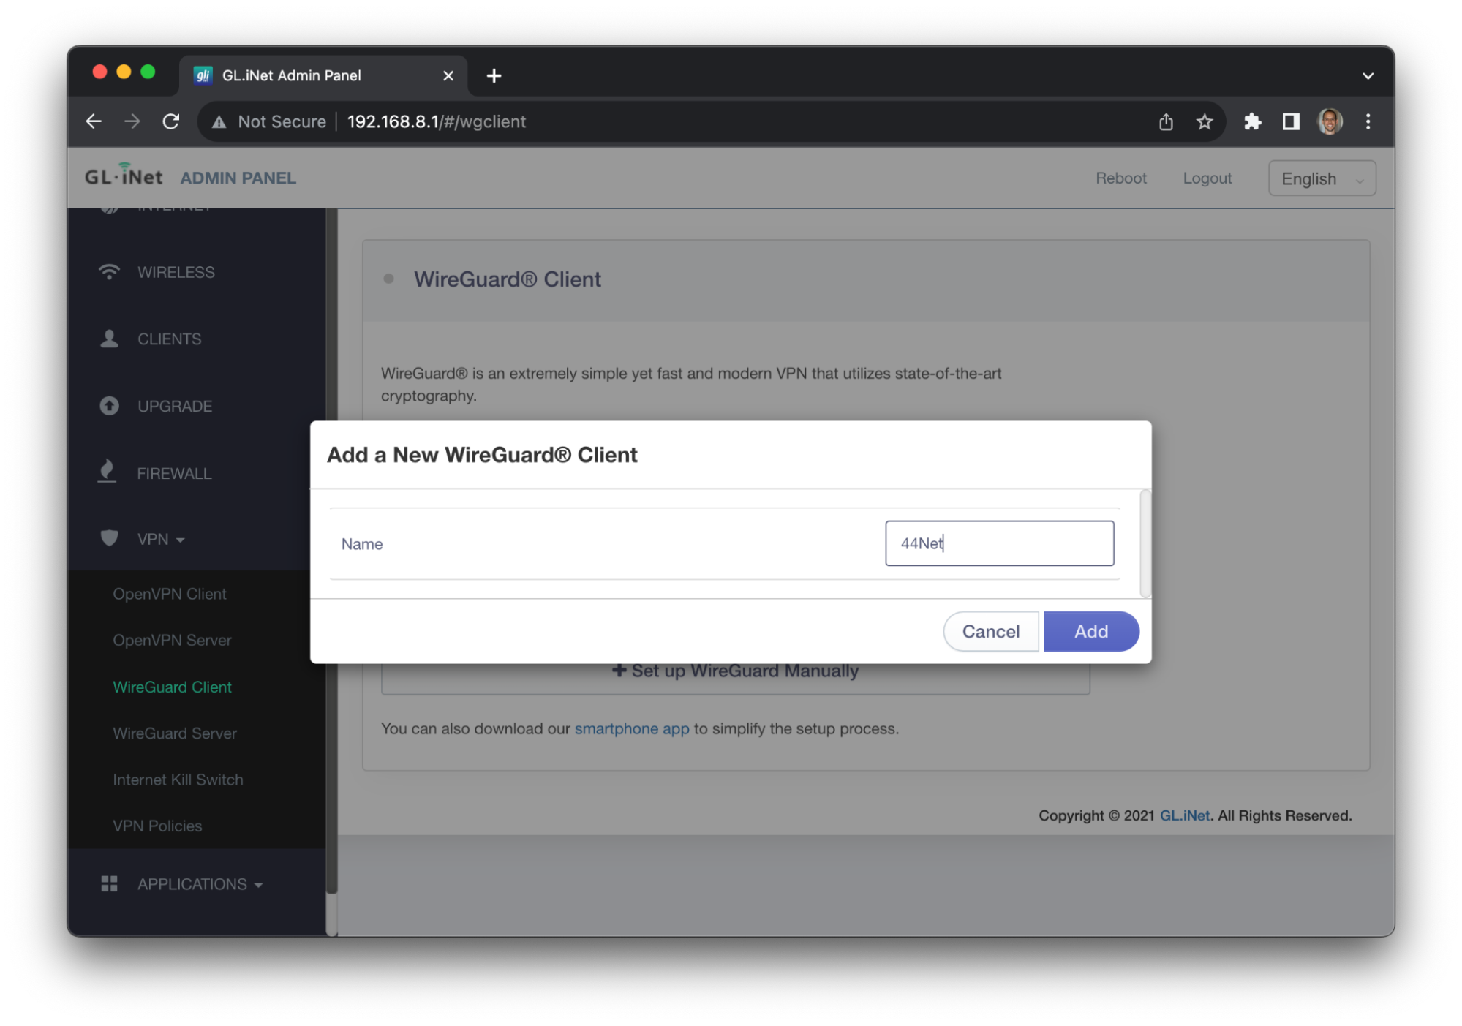1462x1026 pixels.
Task: Select OpenVPN Client menu item
Action: tap(170, 594)
